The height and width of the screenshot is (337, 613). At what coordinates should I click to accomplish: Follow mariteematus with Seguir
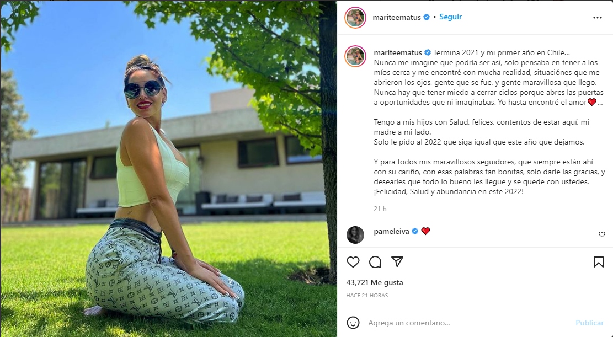[x=450, y=17]
